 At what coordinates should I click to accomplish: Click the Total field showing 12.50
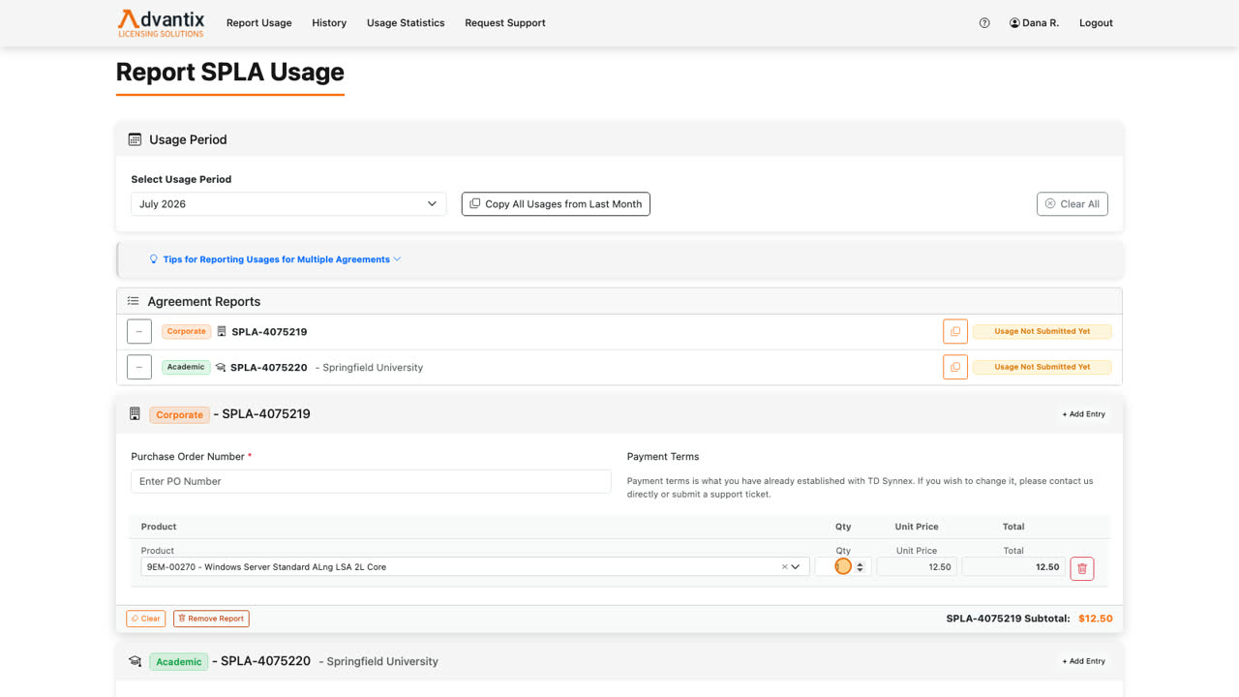click(1013, 567)
